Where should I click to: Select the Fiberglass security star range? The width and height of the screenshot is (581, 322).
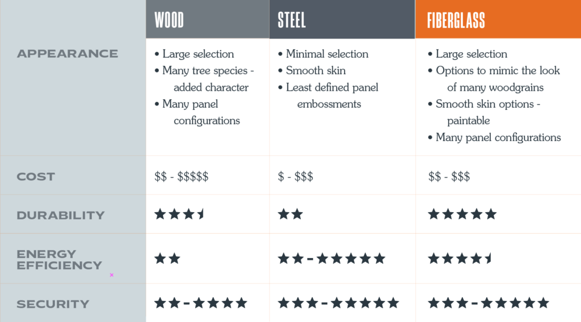[x=488, y=303]
